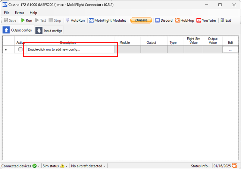This screenshot has width=241, height=169.
Task: Click the MobiFlight logo in the title bar
Action: [x=5, y=5]
